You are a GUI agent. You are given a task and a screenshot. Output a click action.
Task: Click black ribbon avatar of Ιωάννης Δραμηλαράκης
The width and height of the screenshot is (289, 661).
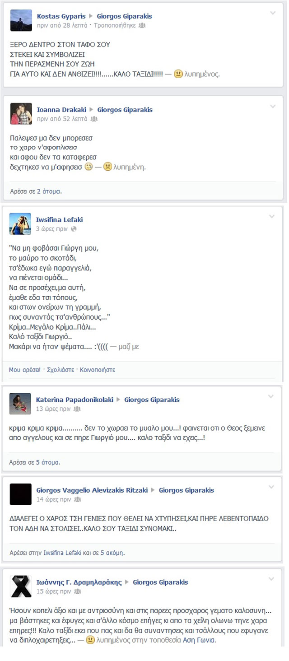tap(21, 587)
